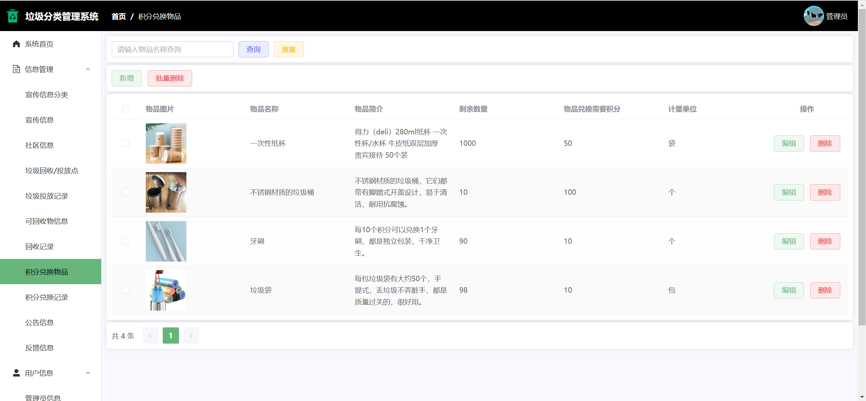Screen dimensions: 866x401
Task: Open 积分兑换记录 in sidebar
Action: coord(47,297)
